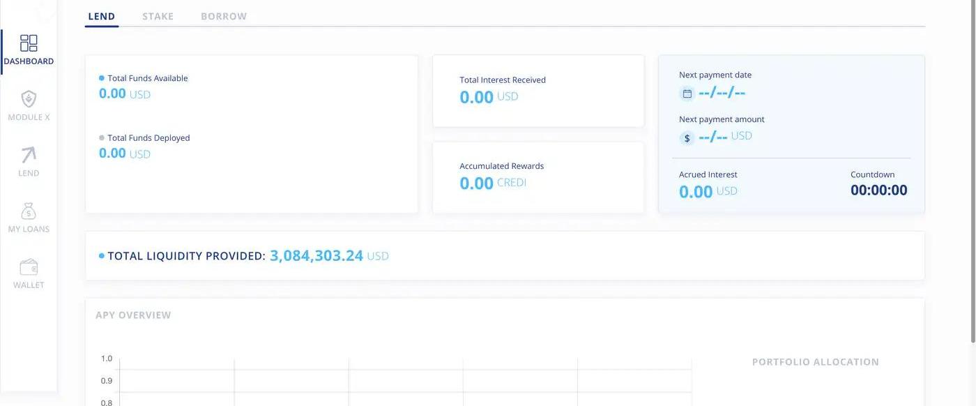Click the Accrued Interest 0.00 value
This screenshot has width=976, height=406.
click(695, 192)
